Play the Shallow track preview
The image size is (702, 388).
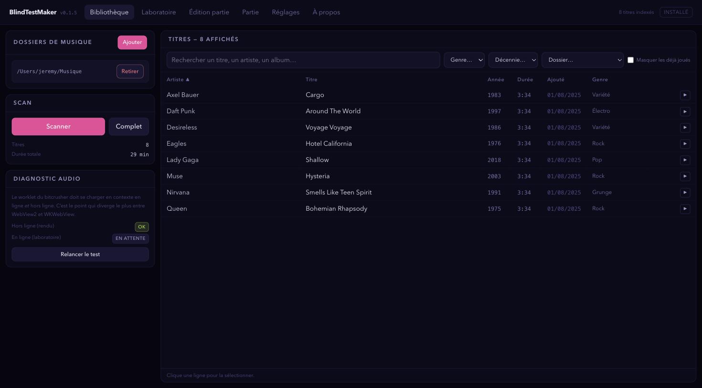(x=685, y=160)
